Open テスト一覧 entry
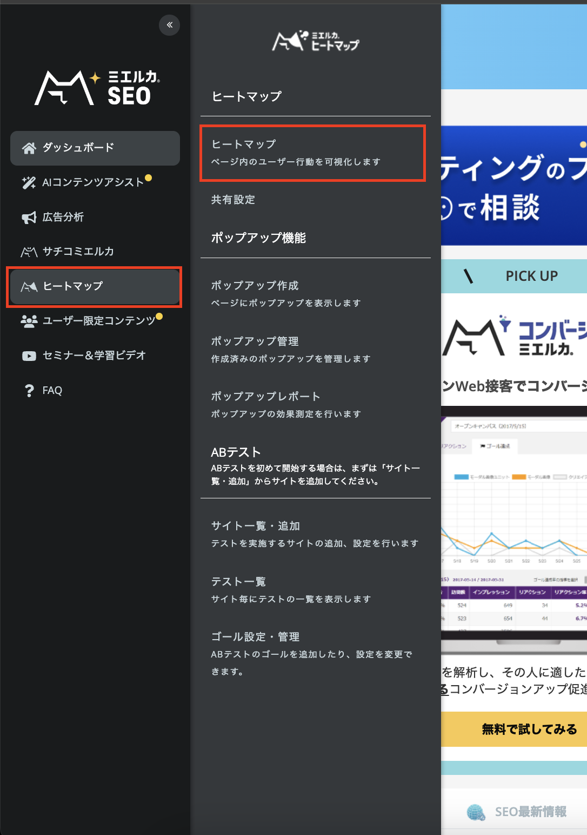 click(290, 589)
